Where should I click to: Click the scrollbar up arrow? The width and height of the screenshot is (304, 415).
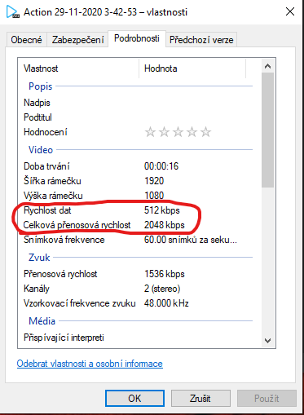[268, 66]
